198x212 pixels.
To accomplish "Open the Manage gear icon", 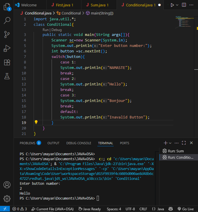I will point(7,199).
